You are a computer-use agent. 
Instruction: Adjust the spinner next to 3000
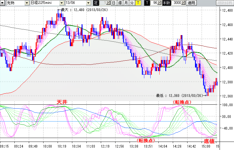(184, 3)
